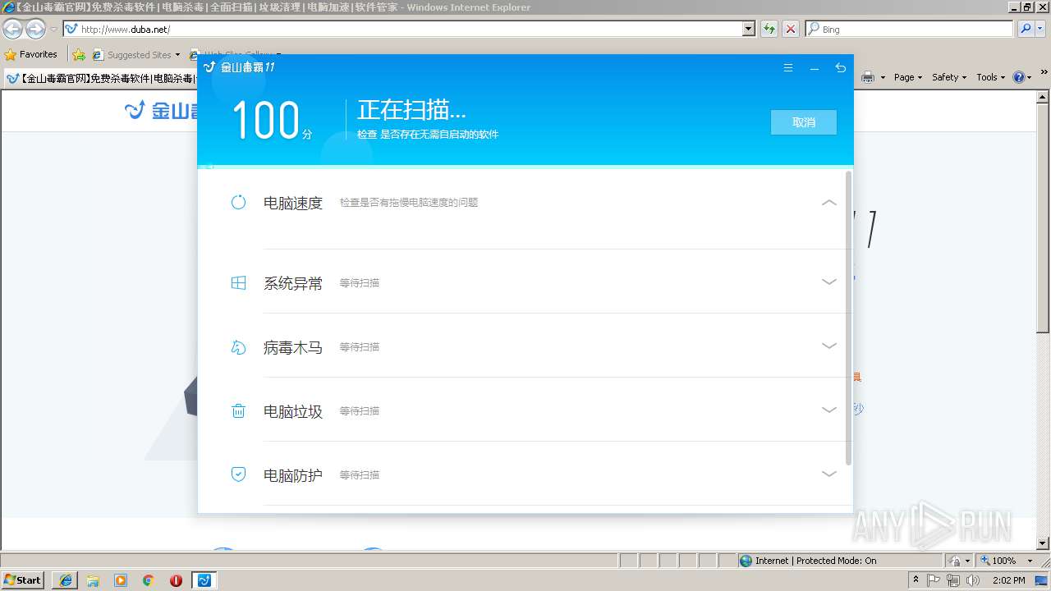Viewport: 1051px width, 591px height.
Task: Click the IE Print icon
Action: point(868,77)
